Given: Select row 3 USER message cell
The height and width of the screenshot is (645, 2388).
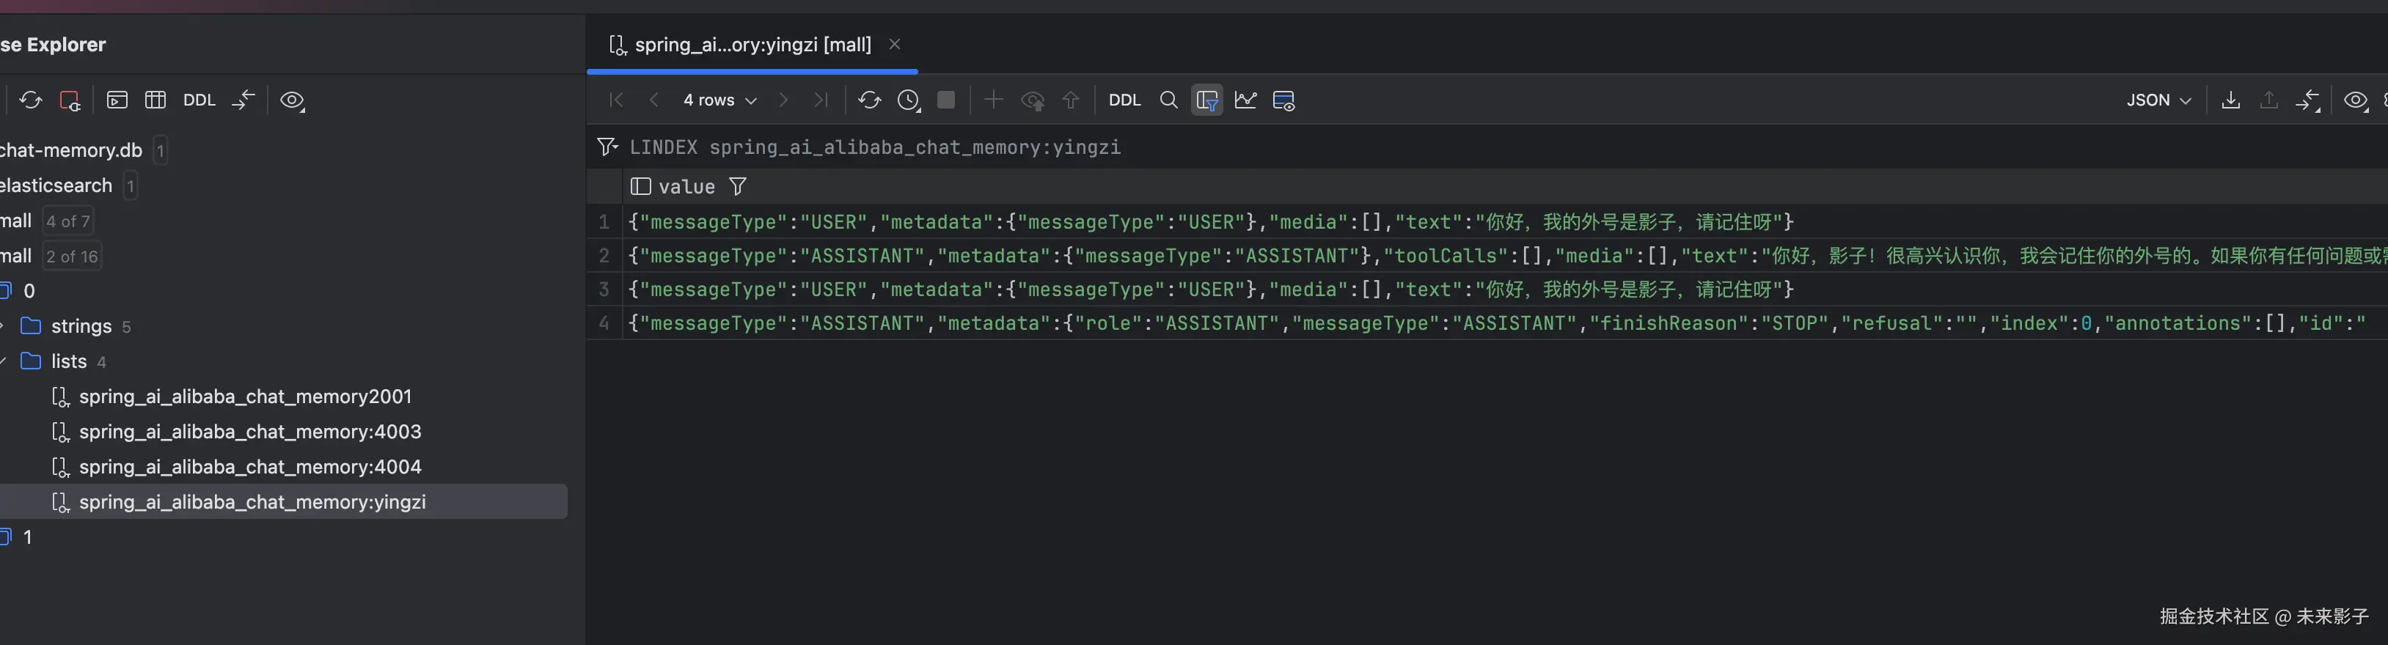Looking at the screenshot, I should click(x=1504, y=290).
